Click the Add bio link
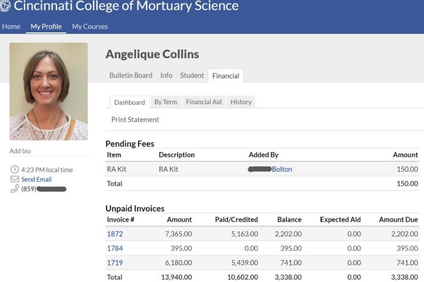The image size is (424, 282). pyautogui.click(x=20, y=151)
